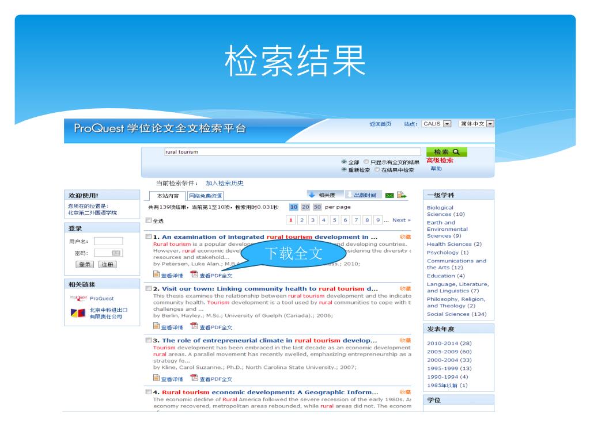The image size is (590, 442).
Task: Click PDF full-text icon for result 1
Action: click(194, 275)
